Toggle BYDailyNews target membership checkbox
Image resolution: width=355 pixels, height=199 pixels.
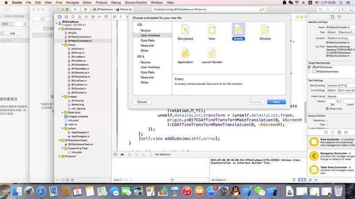(x=309, y=67)
